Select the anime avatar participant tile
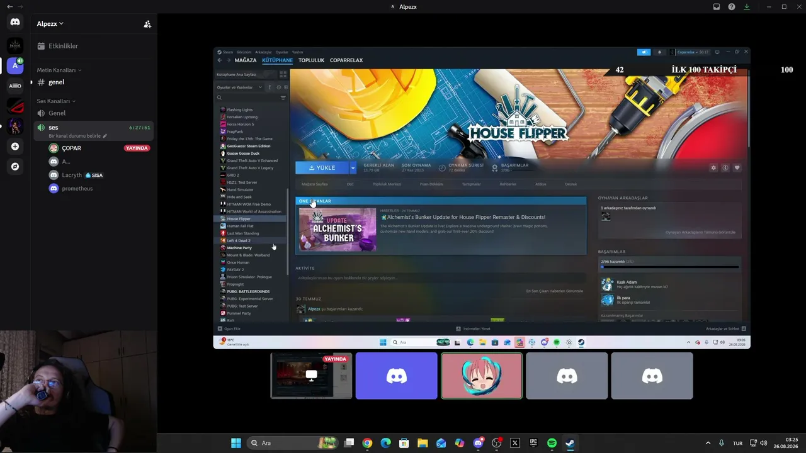 coord(482,376)
